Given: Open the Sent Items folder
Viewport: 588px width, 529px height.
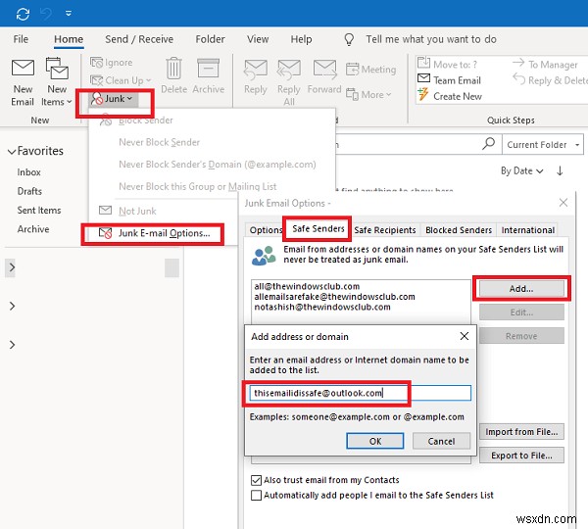Looking at the screenshot, I should pyautogui.click(x=39, y=211).
